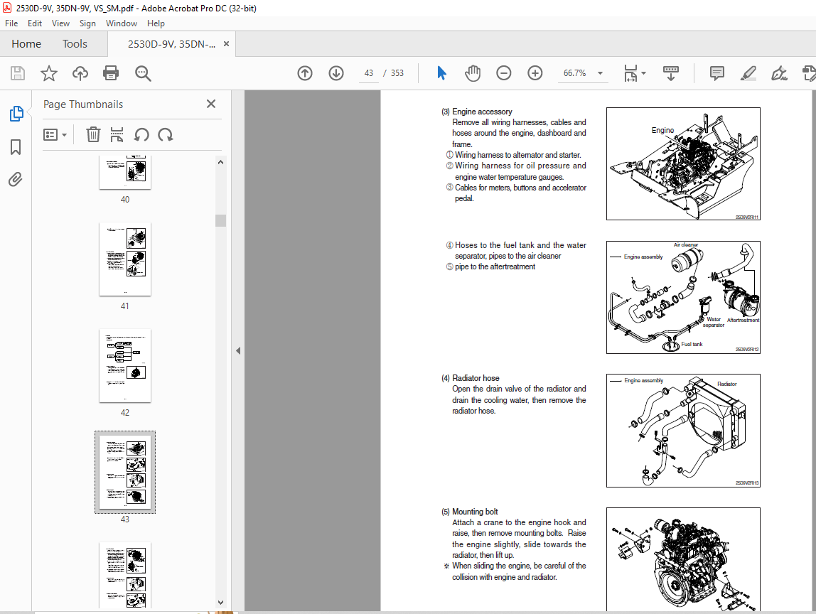This screenshot has height=614, width=816.
Task: Open the Sign menu
Action: tap(87, 23)
